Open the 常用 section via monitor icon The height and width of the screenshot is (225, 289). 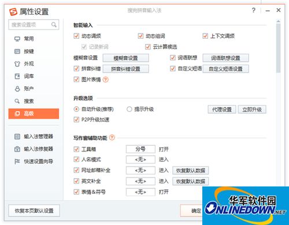coord(17,39)
